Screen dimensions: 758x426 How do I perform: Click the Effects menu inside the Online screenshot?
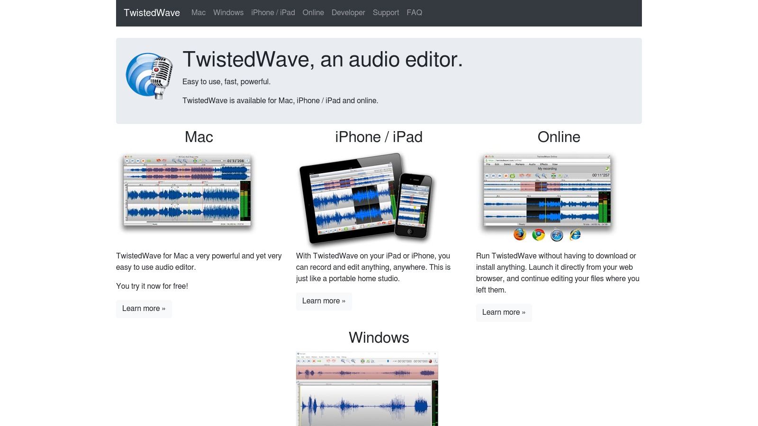[544, 164]
